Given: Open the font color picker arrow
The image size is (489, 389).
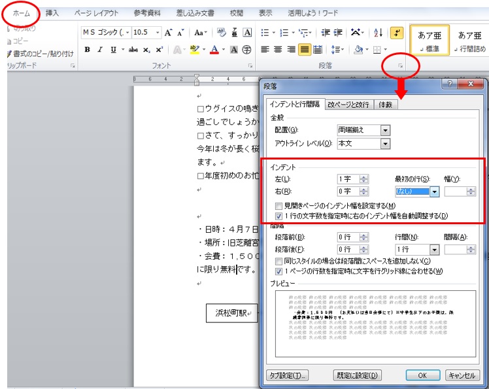Looking at the screenshot, I should 224,50.
